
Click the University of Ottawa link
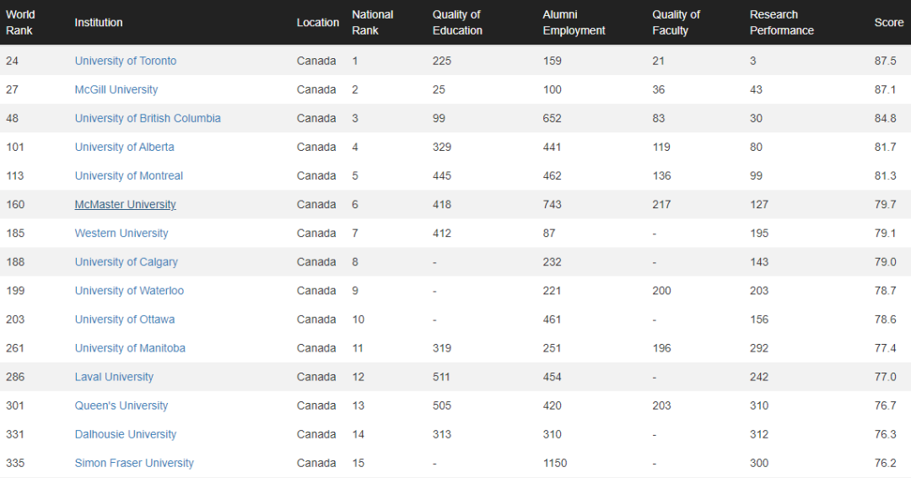coord(124,319)
